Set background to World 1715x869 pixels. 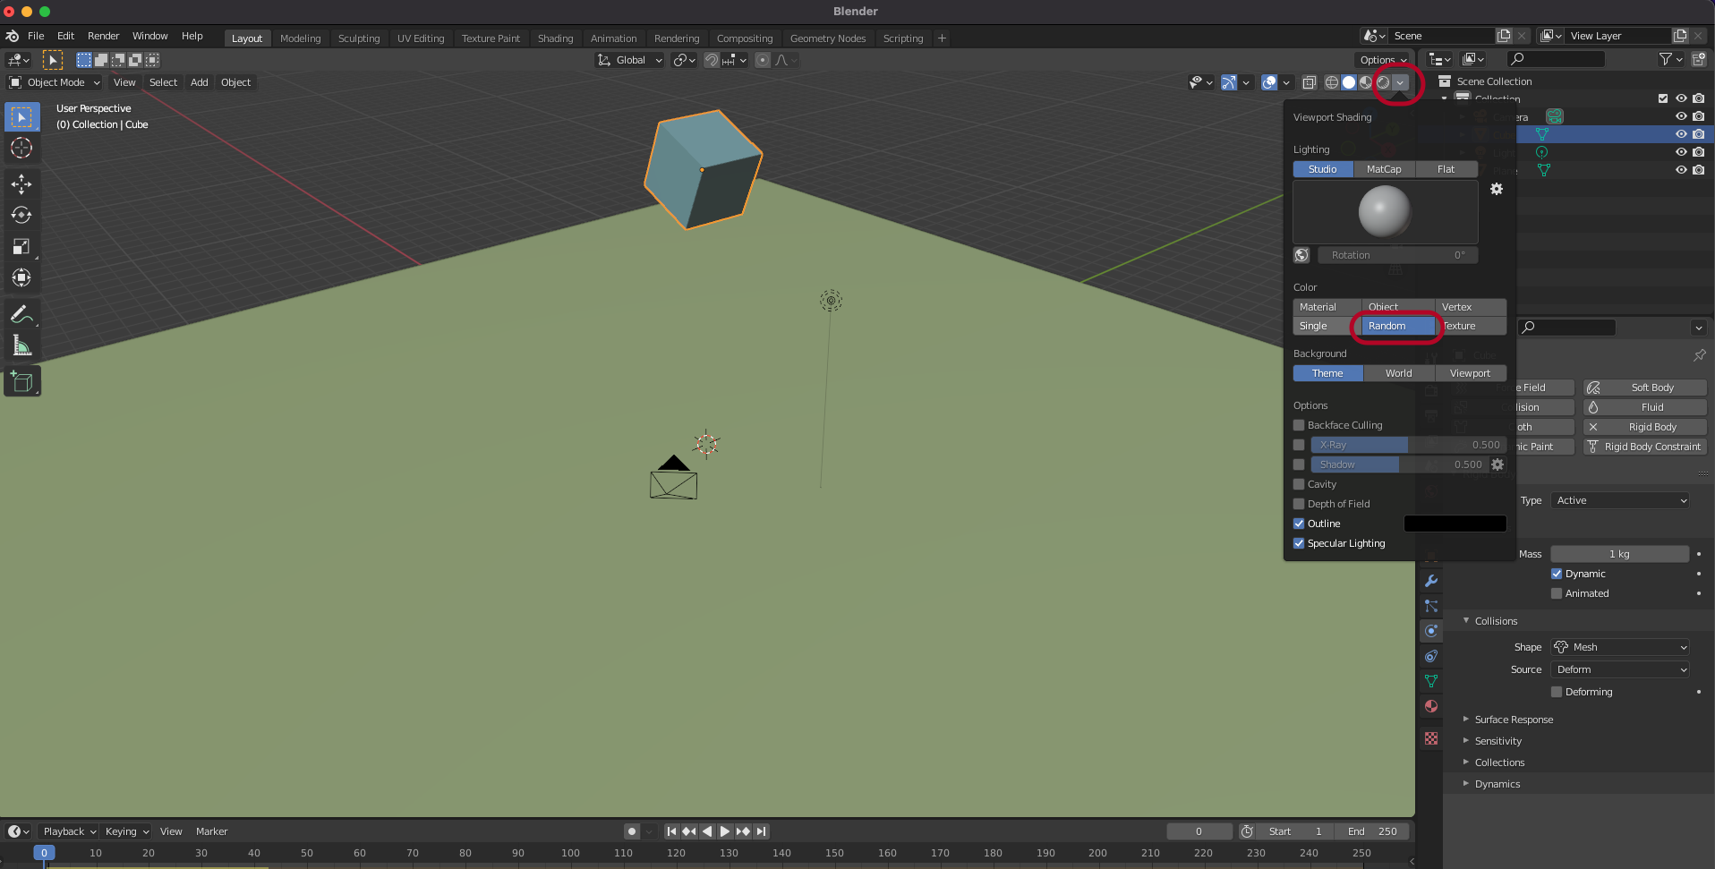[x=1399, y=373]
